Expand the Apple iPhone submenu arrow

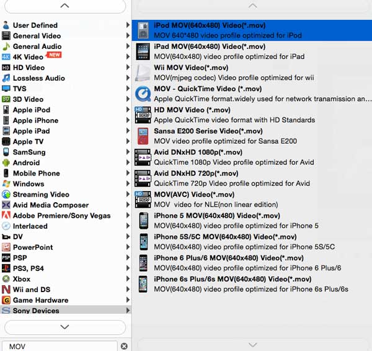tap(128, 120)
